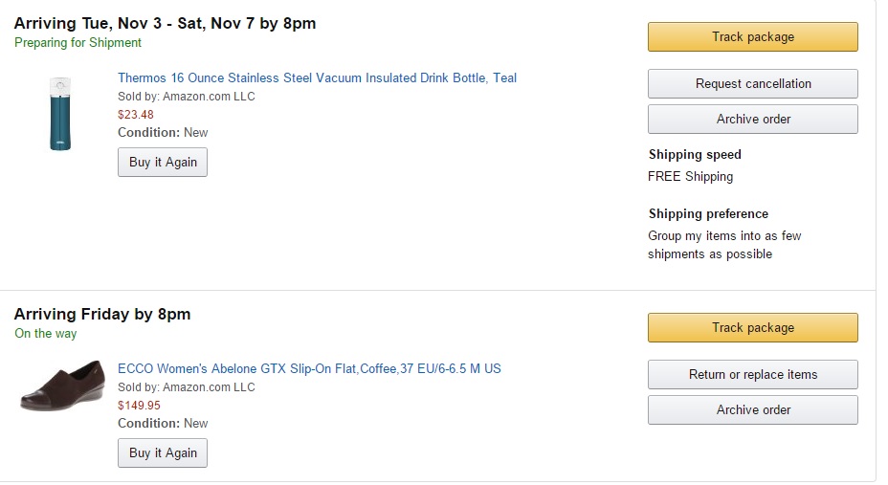The width and height of the screenshot is (888, 485).
Task: Click the Preparing for Shipment status text
Action: click(x=78, y=43)
